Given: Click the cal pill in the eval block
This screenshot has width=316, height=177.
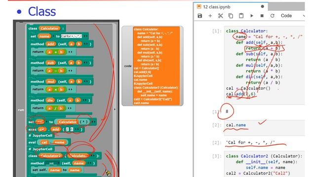Looking at the screenshot, I should tap(44, 142).
